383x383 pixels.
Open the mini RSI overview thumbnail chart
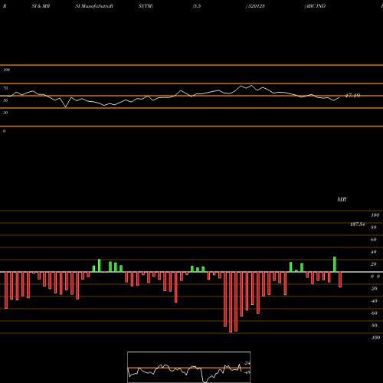pyautogui.click(x=189, y=367)
